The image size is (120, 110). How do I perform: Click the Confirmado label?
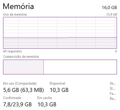12,98
